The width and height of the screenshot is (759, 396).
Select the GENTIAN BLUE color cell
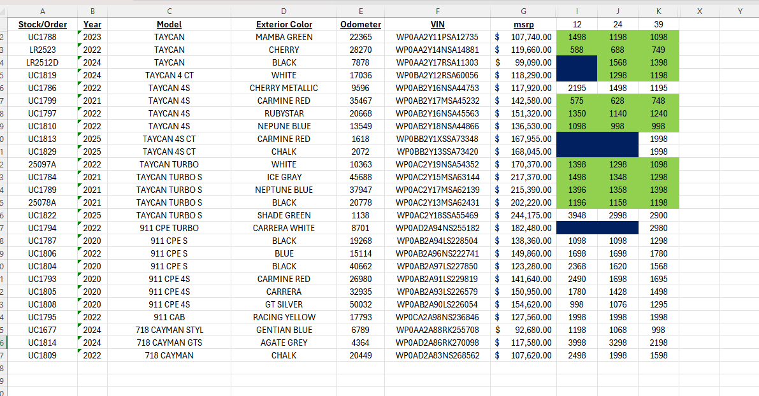point(284,330)
